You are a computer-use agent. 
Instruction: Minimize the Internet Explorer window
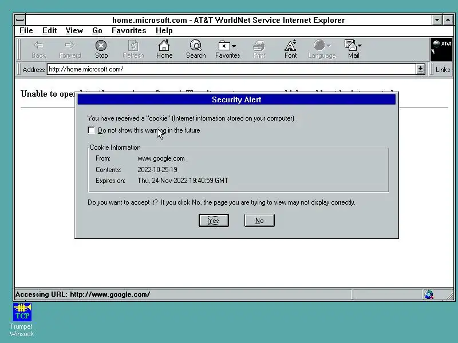pos(437,20)
